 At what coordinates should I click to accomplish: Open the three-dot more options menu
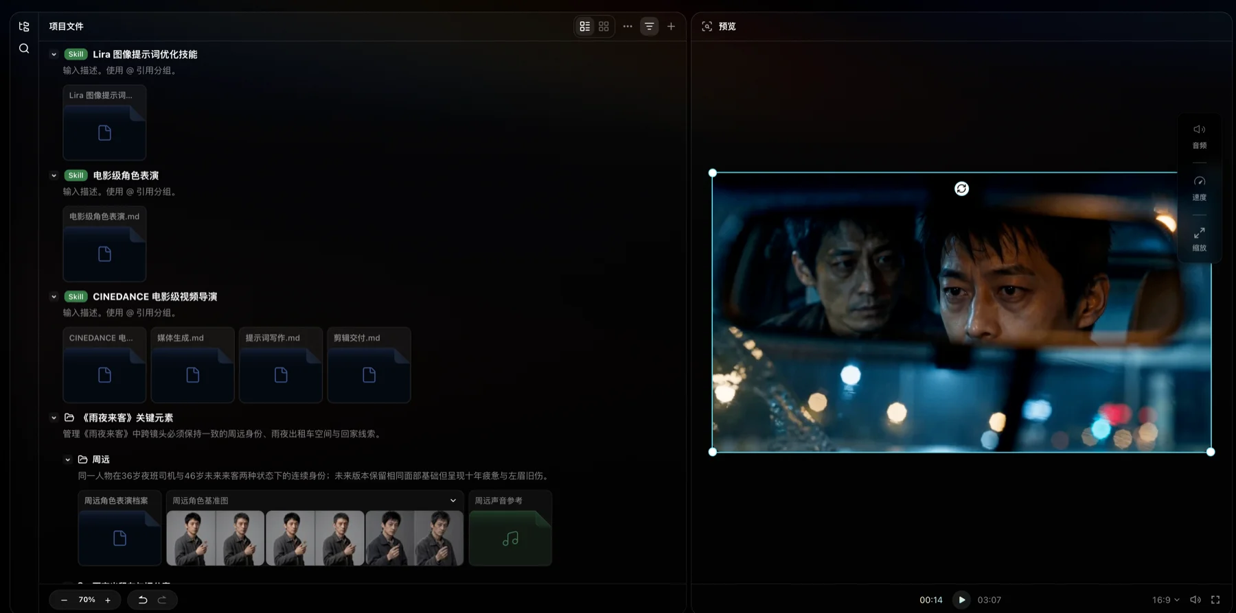[x=628, y=27]
